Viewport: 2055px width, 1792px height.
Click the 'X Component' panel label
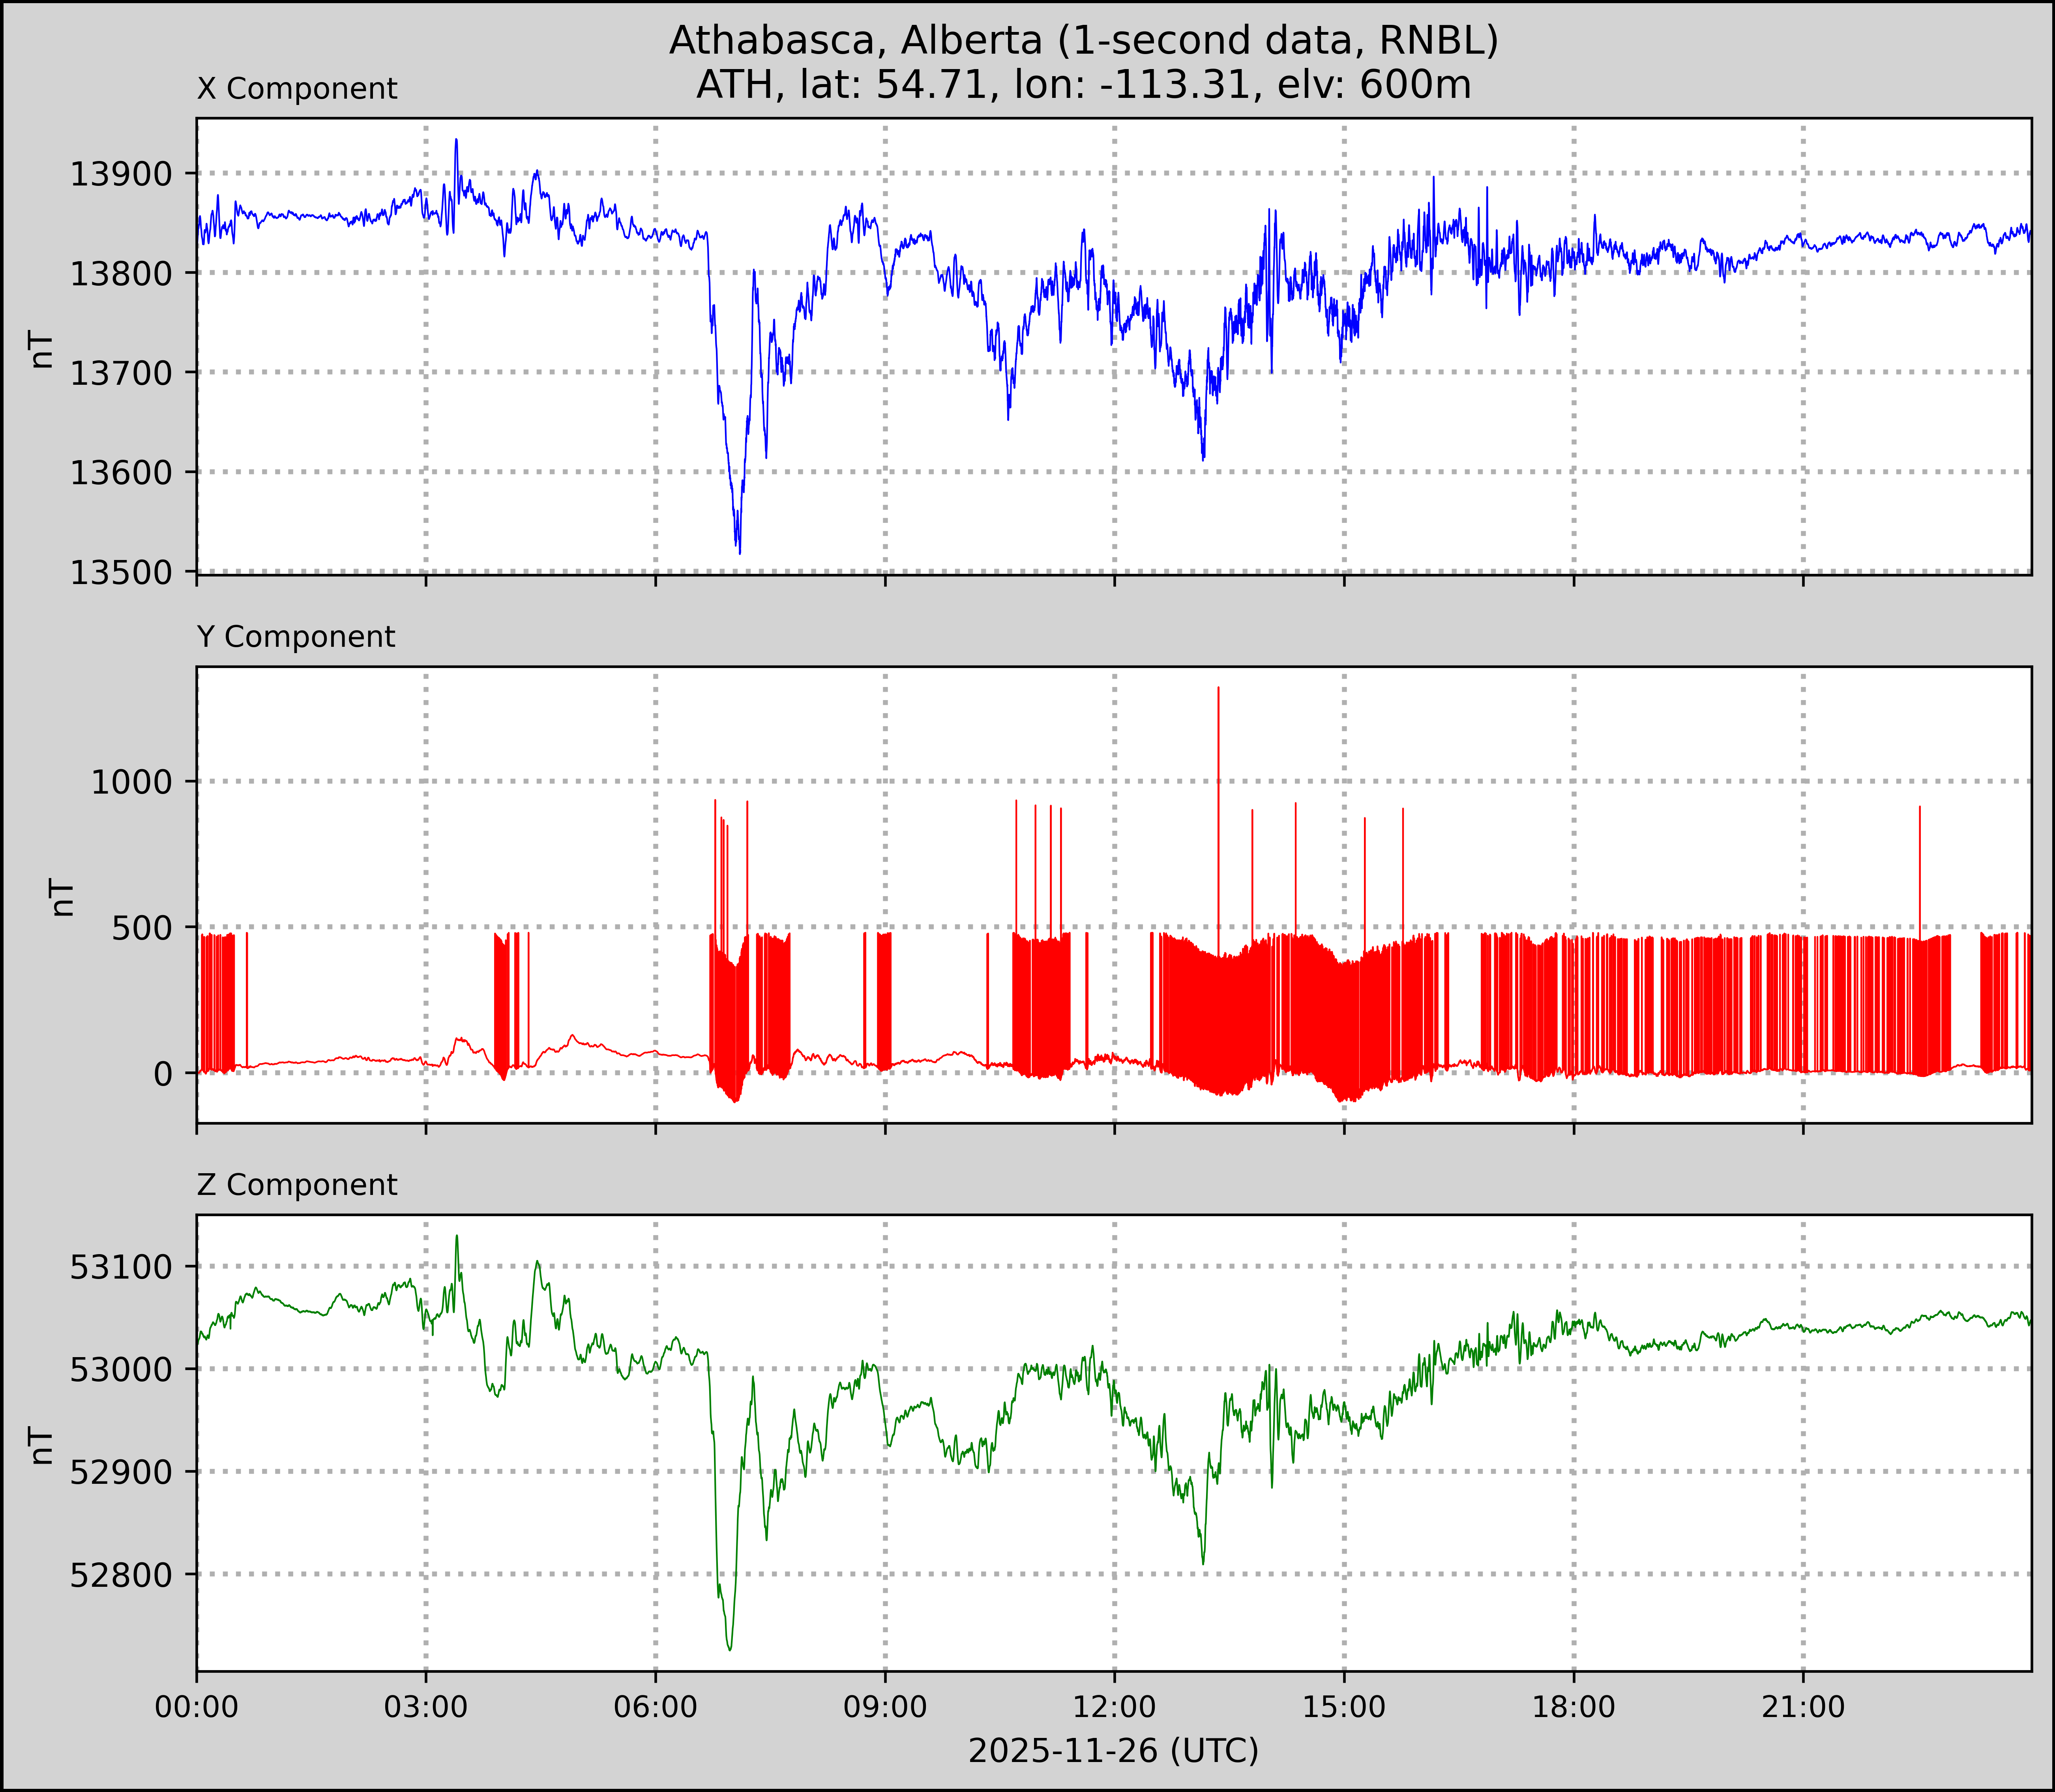297,89
